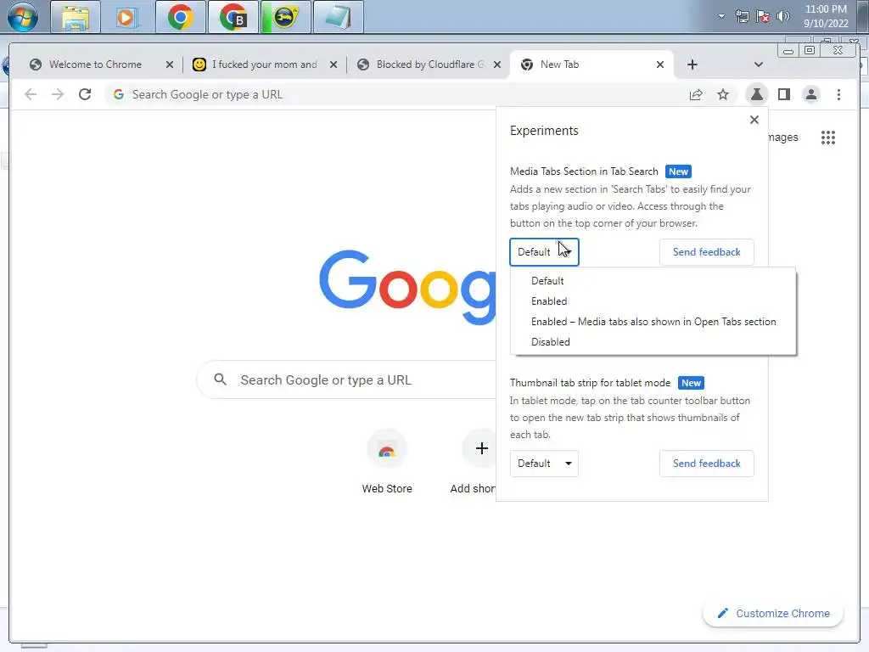This screenshot has height=652, width=869.
Task: Click the Google logo doodle
Action: tap(407, 287)
